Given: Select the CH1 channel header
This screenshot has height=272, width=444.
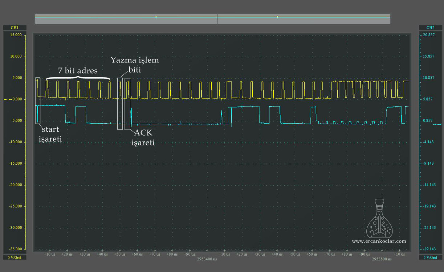Looking at the screenshot, I should coord(14,28).
